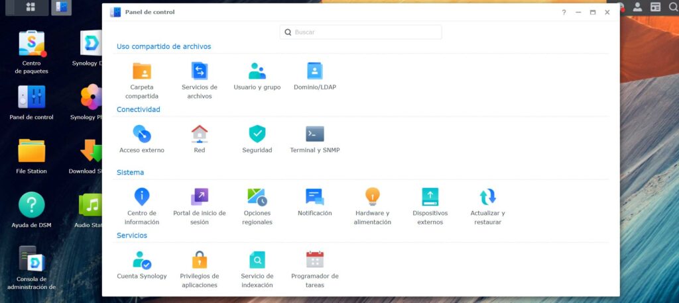Click the Sistema section heading
The width and height of the screenshot is (679, 303).
point(131,173)
